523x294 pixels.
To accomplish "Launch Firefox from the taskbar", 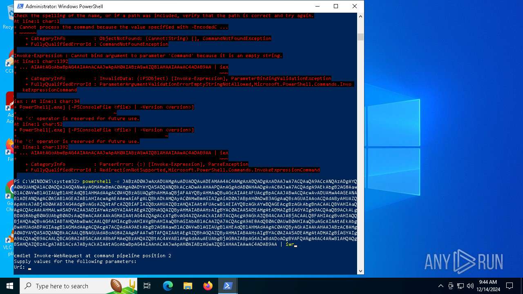I will 208,286.
